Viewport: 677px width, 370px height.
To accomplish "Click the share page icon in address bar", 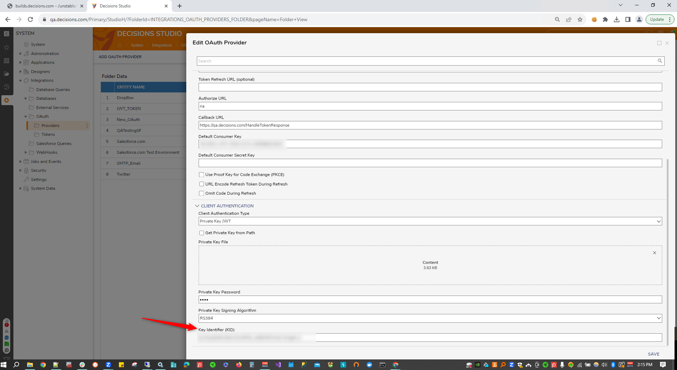I will tap(569, 19).
